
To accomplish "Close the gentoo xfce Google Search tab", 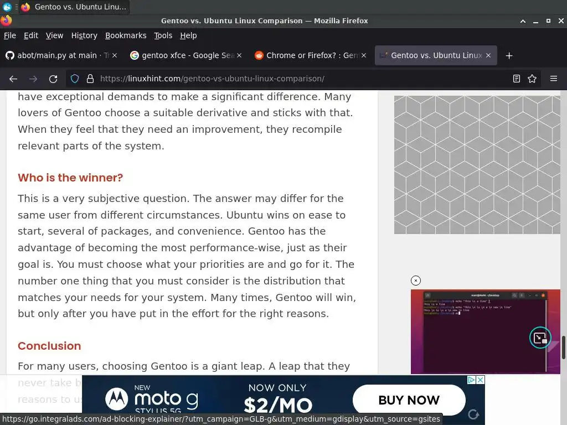I will tap(239, 55).
